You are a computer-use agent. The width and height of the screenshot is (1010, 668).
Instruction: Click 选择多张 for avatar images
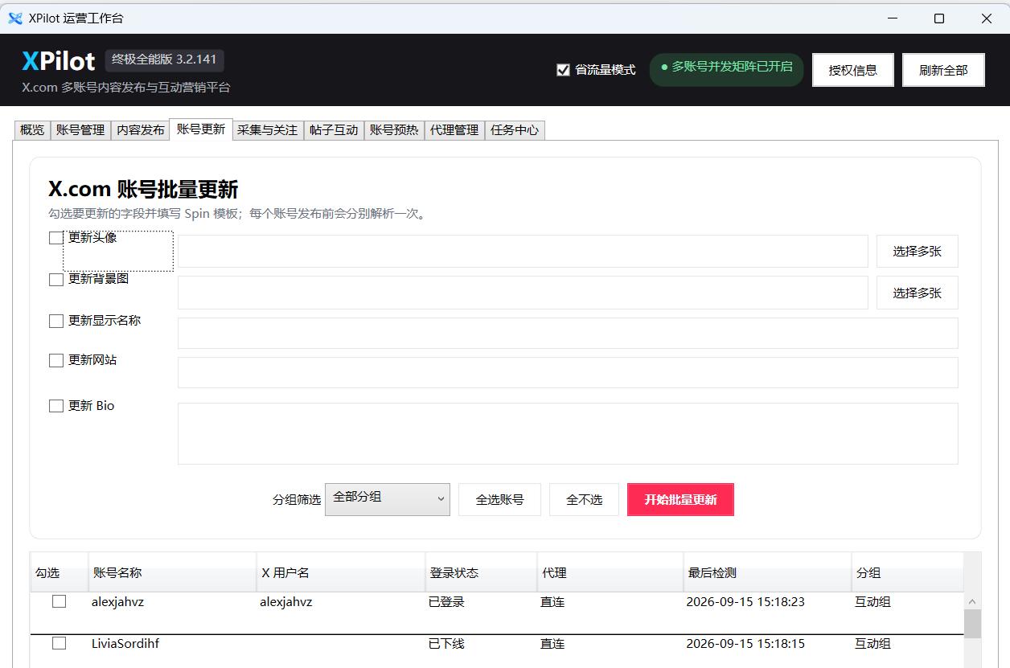tap(918, 251)
